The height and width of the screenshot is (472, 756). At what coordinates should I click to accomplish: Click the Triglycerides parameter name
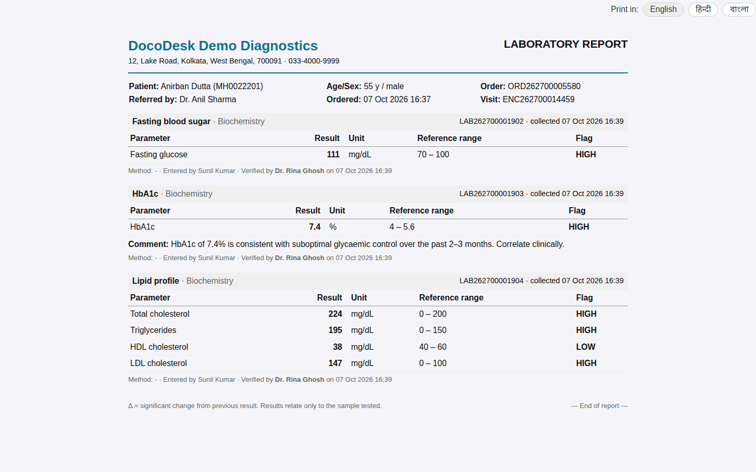click(153, 330)
